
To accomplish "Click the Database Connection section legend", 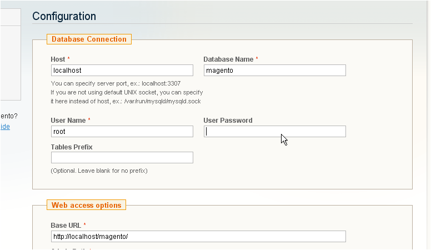I will coord(89,39).
